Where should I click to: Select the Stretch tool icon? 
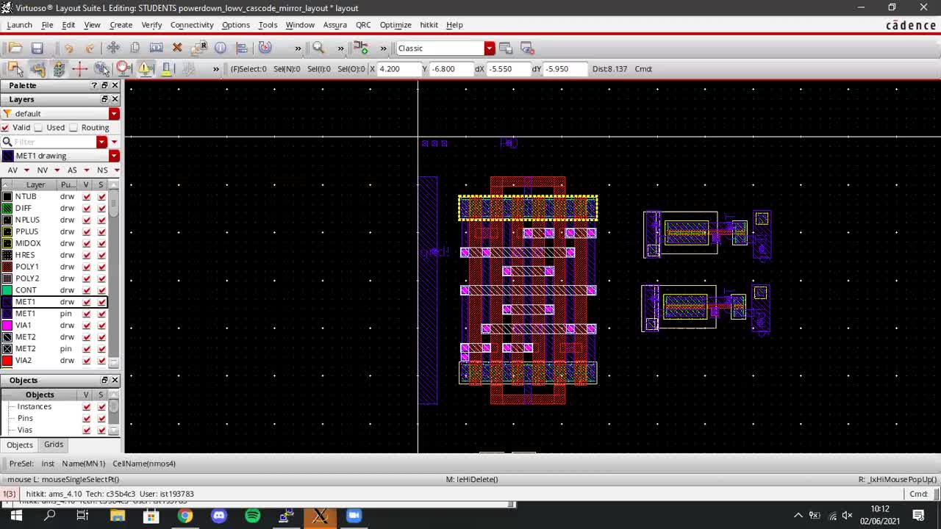[x=156, y=48]
